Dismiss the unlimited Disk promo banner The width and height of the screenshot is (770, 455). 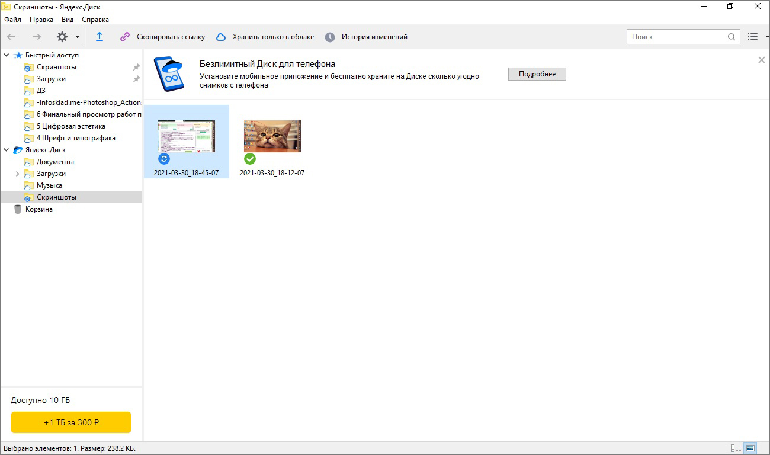coord(762,60)
